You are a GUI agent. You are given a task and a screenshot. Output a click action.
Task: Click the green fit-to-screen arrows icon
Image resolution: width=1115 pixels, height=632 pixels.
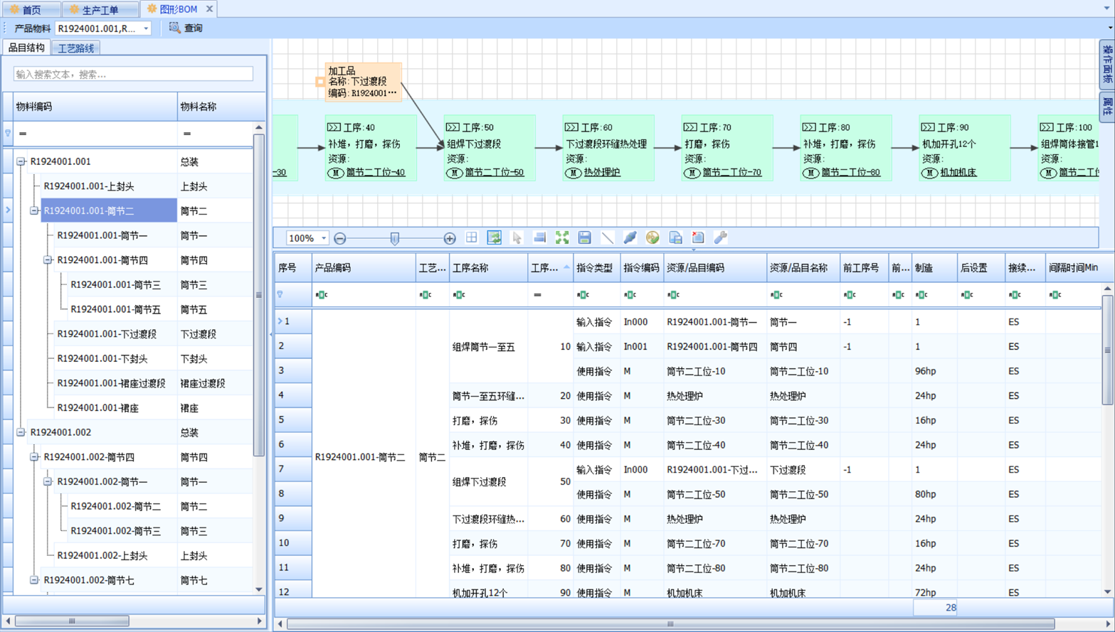[562, 237]
